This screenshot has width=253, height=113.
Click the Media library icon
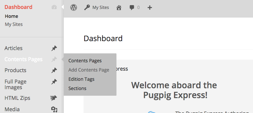54,109
